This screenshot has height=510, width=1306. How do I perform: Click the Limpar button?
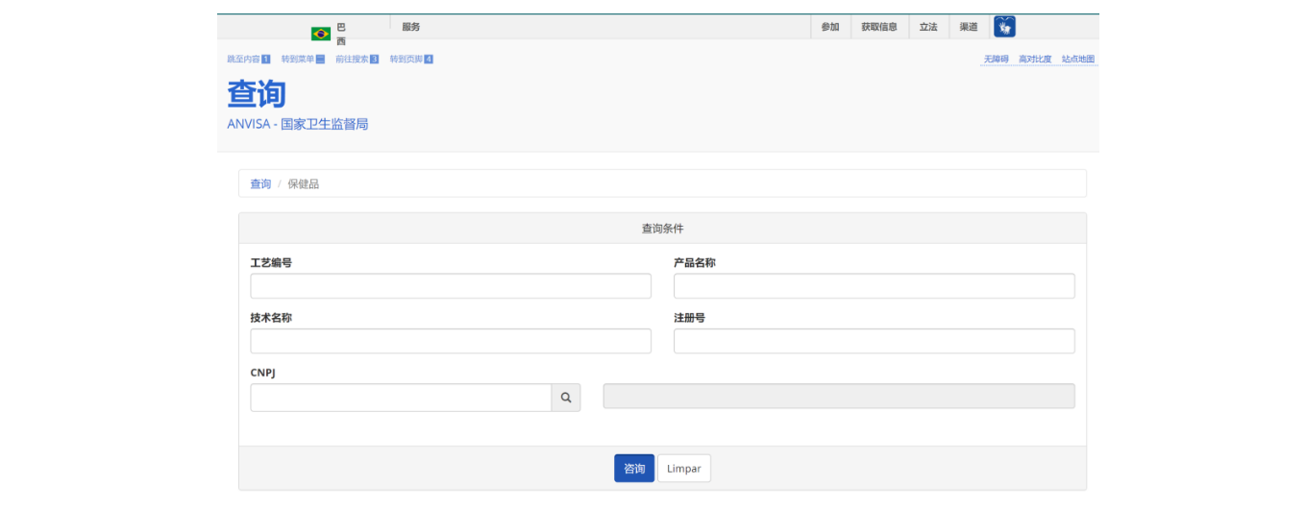tap(683, 469)
